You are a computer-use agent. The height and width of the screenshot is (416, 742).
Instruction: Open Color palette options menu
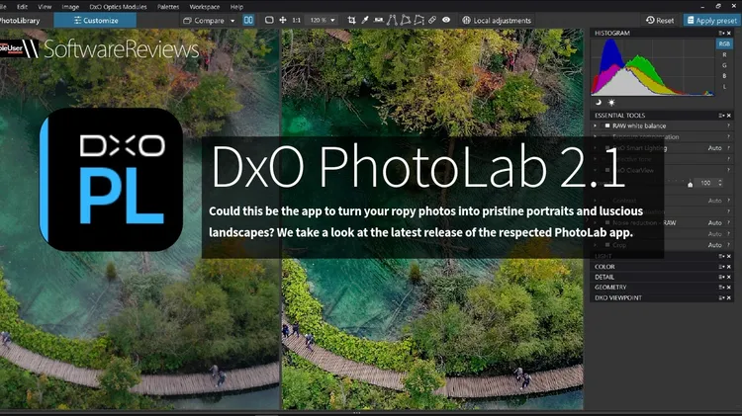tap(721, 267)
